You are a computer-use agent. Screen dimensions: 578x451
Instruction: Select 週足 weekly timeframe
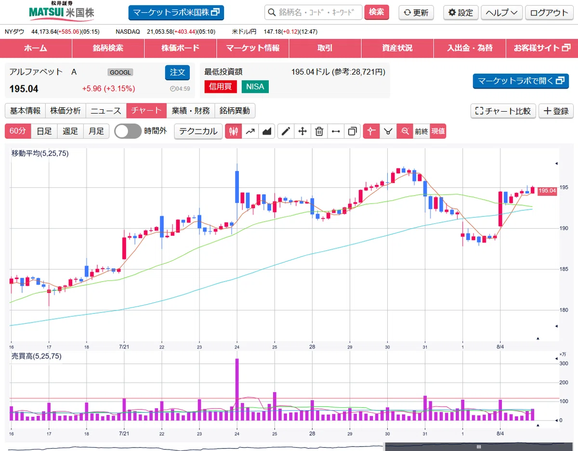70,131
